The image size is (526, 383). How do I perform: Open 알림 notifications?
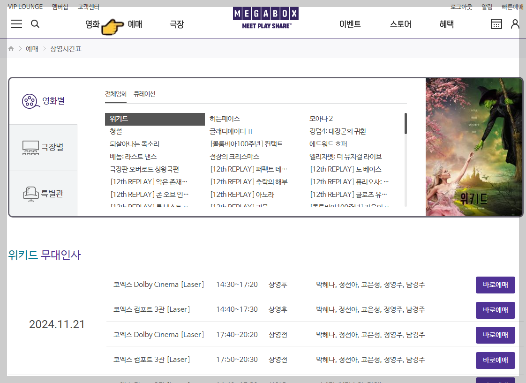[487, 7]
